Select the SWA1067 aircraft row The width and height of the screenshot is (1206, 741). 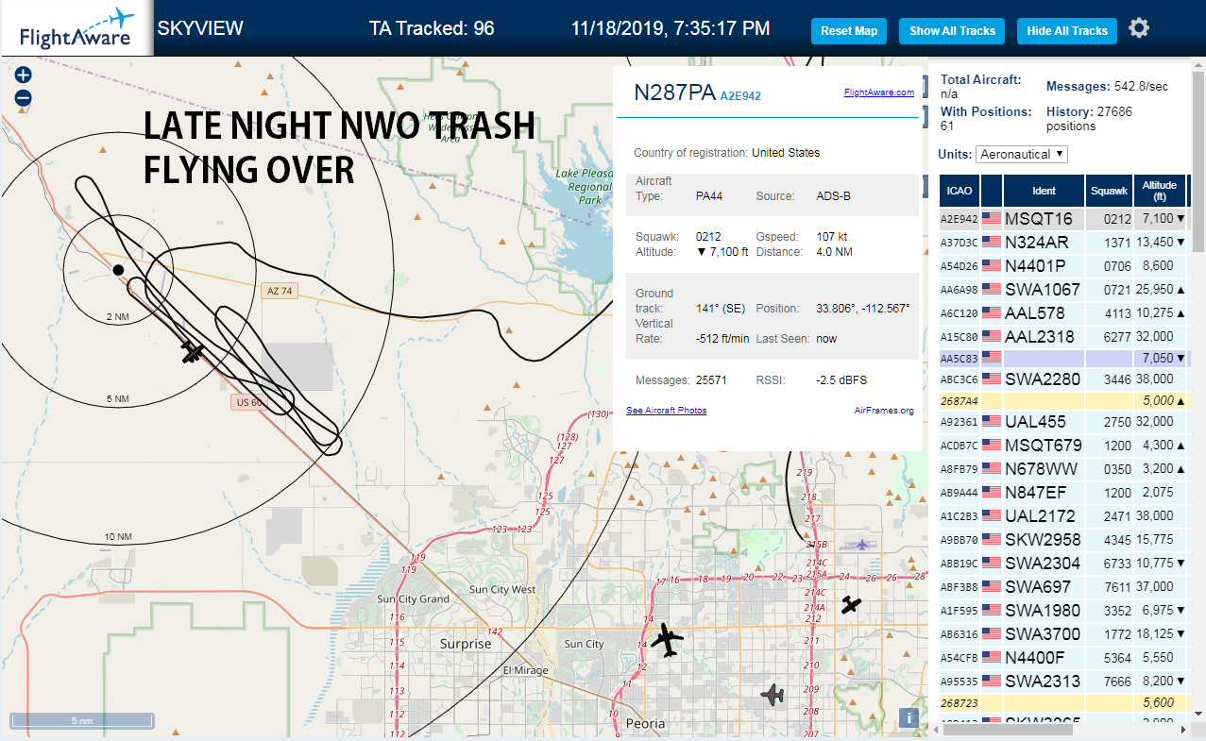[1063, 290]
